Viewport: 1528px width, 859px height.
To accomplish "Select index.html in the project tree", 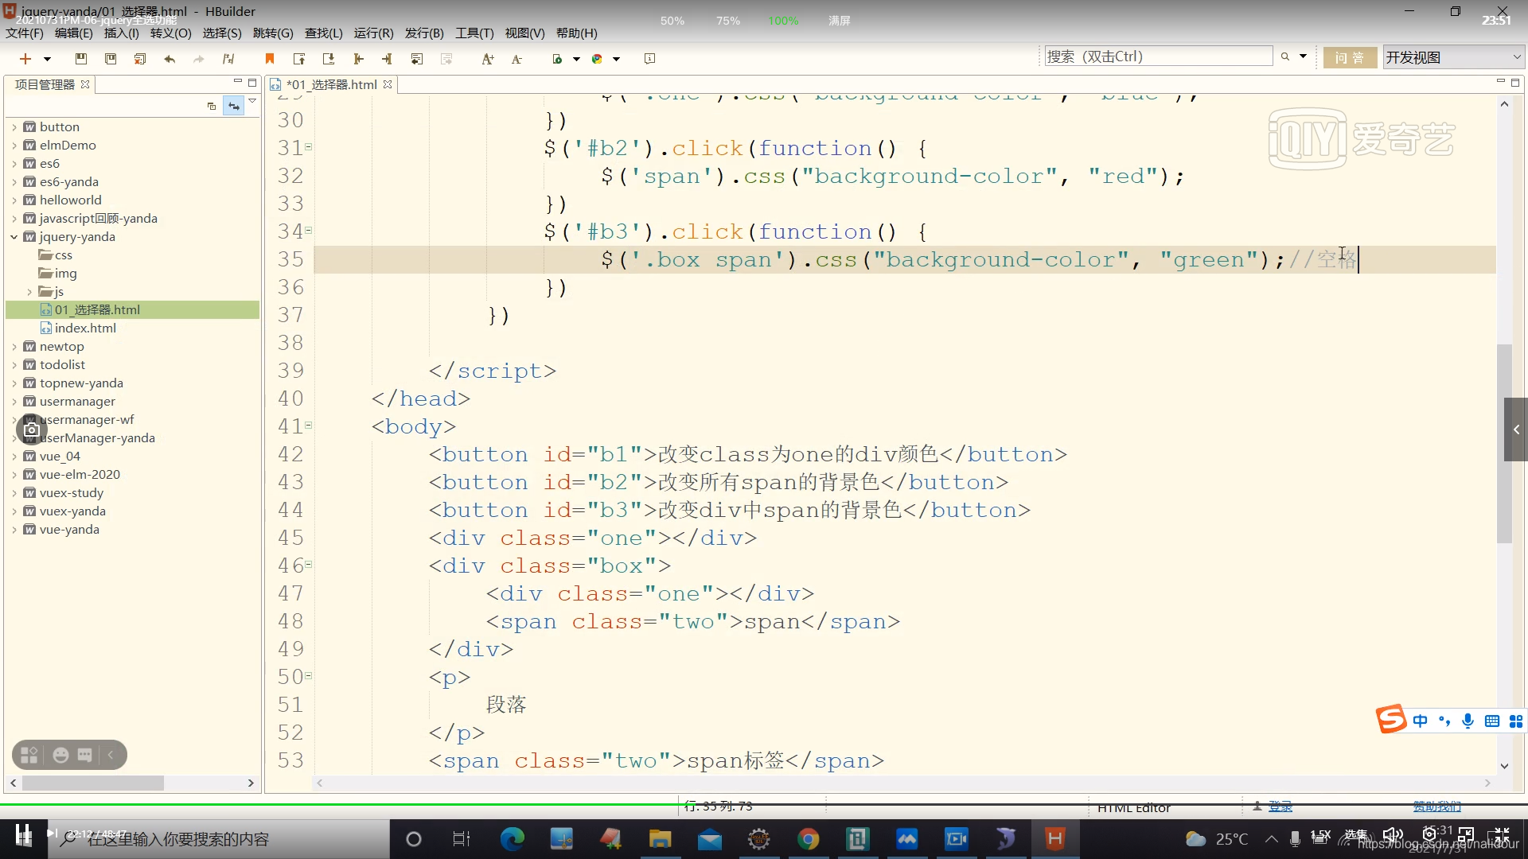I will pos(85,328).
